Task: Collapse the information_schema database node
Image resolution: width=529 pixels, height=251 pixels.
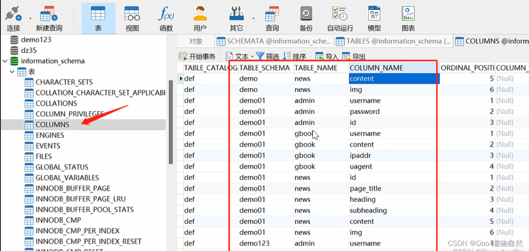Action: point(5,61)
